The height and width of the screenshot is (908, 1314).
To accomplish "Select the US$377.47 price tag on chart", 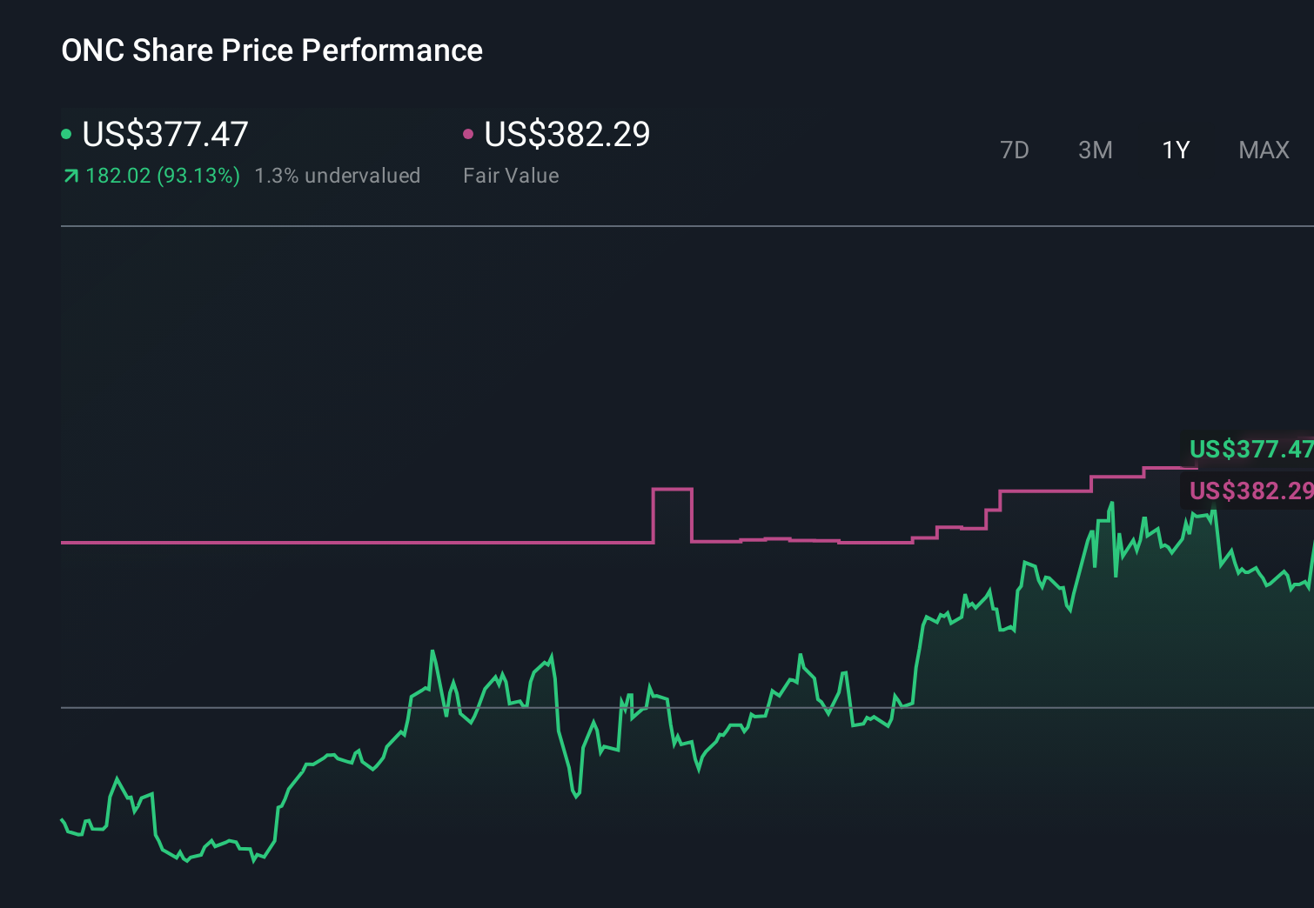I will coord(1250,450).
